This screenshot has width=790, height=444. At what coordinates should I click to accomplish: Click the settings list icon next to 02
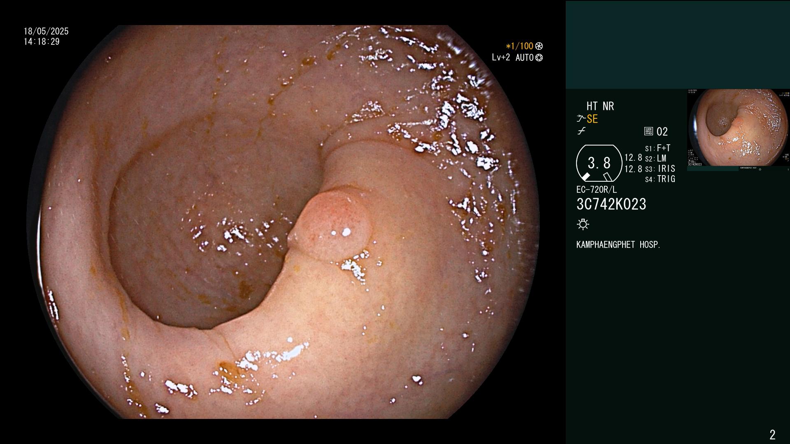click(648, 132)
